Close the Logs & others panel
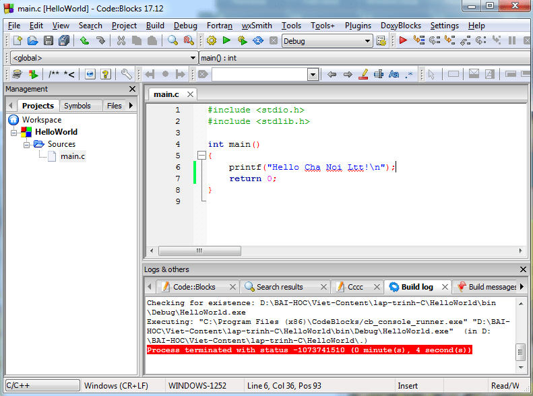Image resolution: width=533 pixels, height=396 pixels. [x=523, y=269]
